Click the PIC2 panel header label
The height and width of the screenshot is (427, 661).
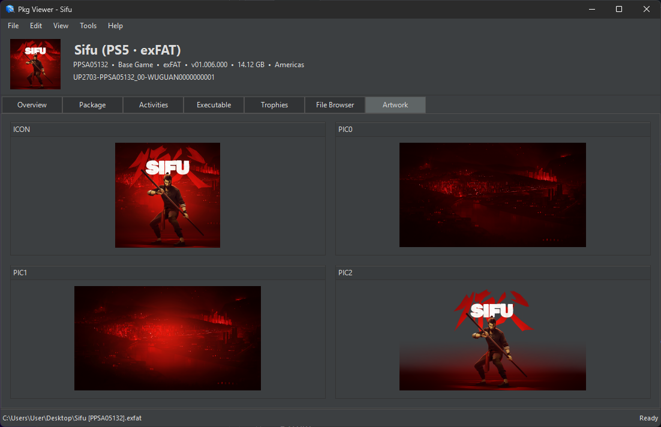pyautogui.click(x=345, y=273)
